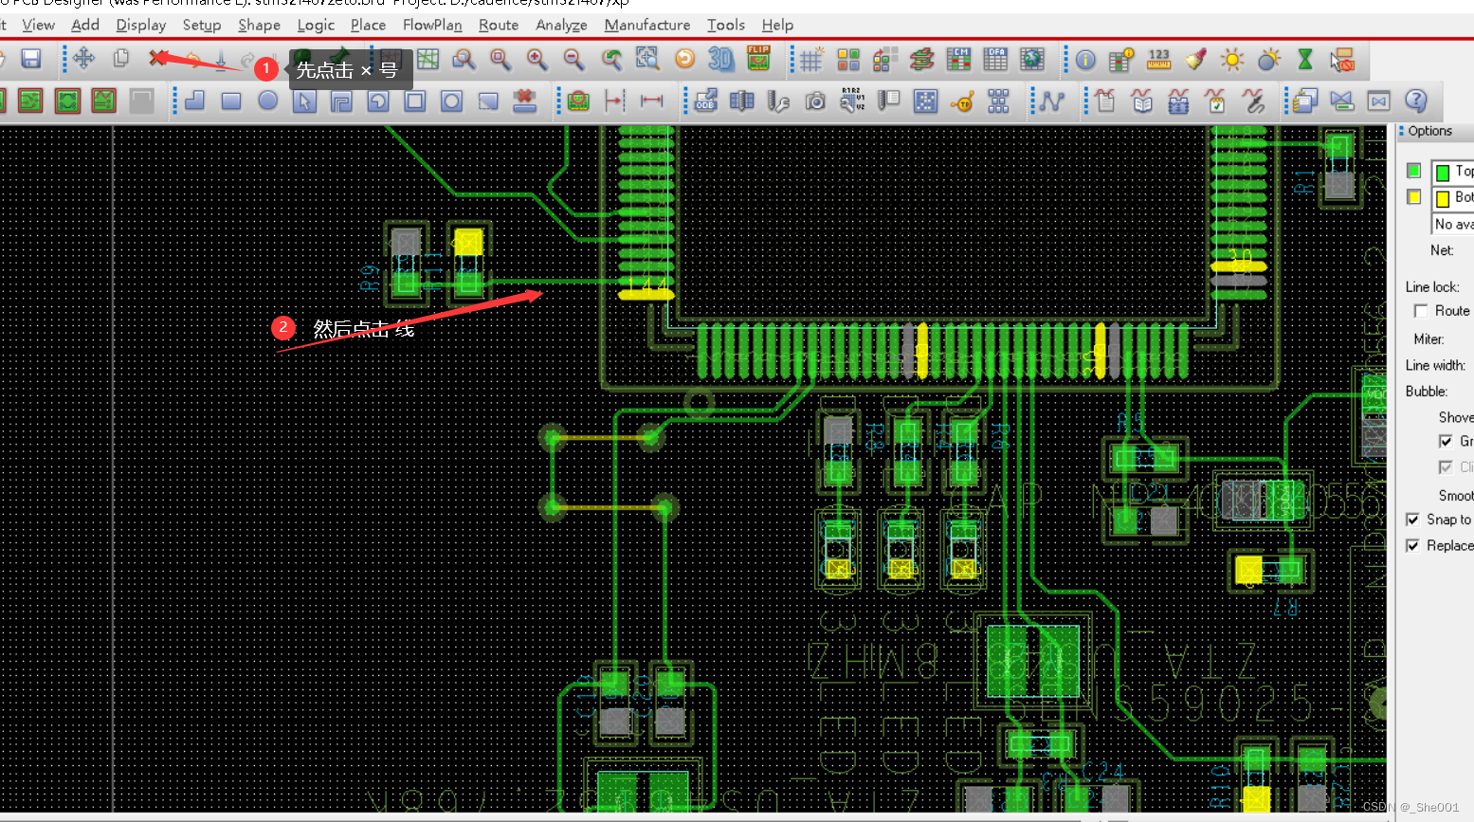Click the Save floppy disk icon

click(x=31, y=59)
